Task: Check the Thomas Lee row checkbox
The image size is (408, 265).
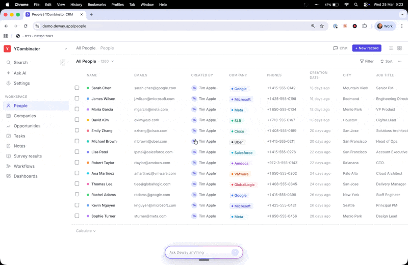Action: pos(77,184)
